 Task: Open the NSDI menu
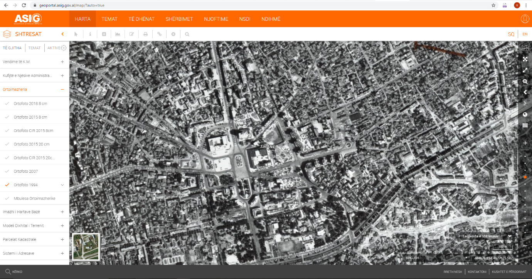(245, 19)
